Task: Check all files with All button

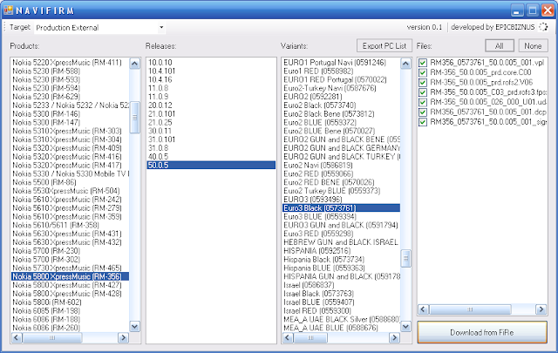Action: (500, 46)
